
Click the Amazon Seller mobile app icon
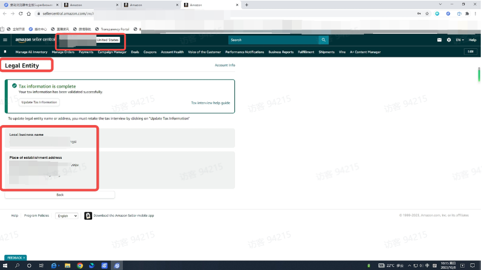point(88,216)
